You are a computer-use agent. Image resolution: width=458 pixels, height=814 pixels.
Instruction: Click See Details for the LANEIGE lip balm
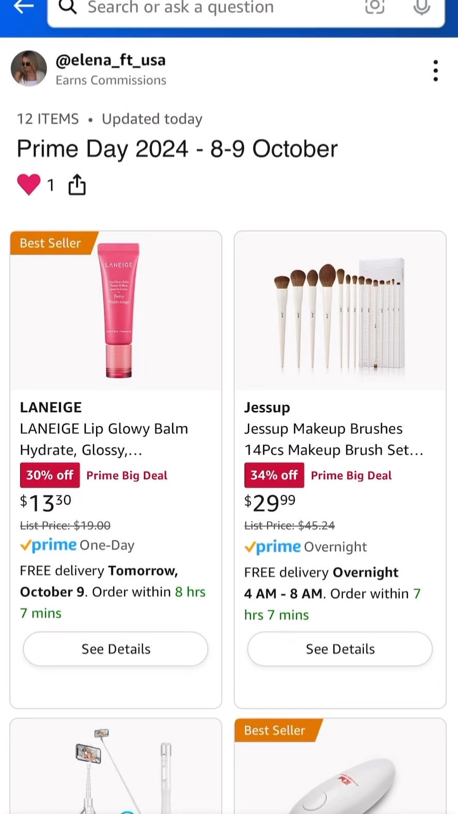point(115,649)
